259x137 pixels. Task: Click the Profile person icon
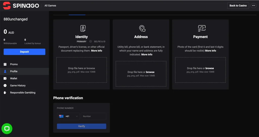pos(5,71)
